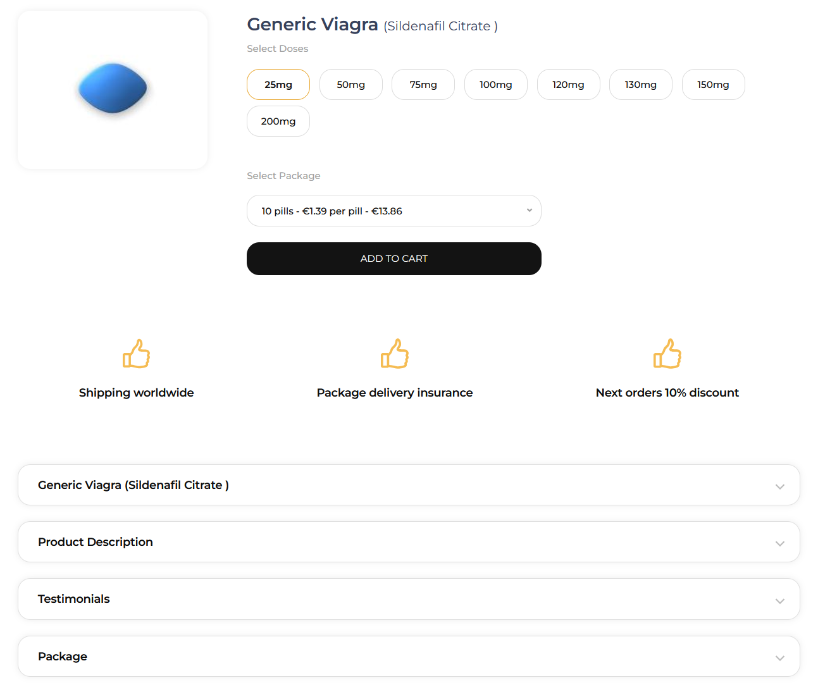Choose the 50mg dose
The image size is (818, 692).
click(x=351, y=84)
